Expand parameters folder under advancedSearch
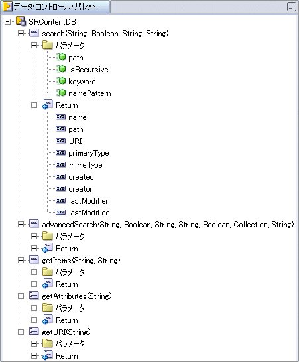 [x=34, y=237]
